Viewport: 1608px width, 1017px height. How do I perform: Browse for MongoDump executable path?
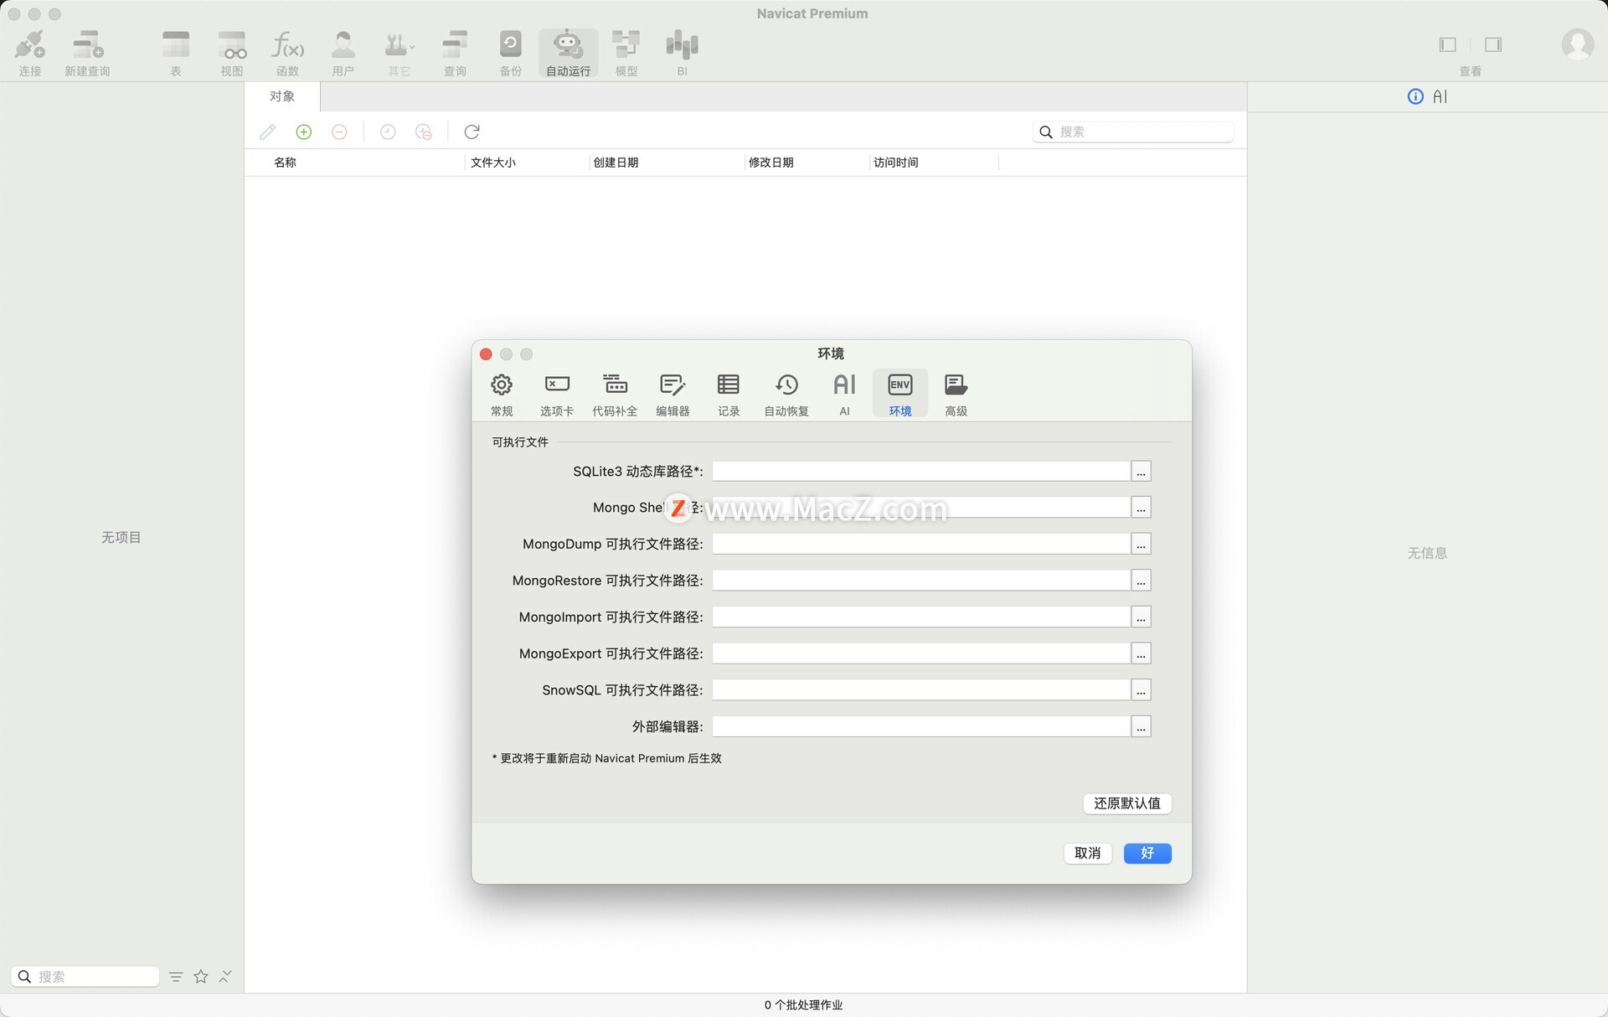tap(1141, 544)
